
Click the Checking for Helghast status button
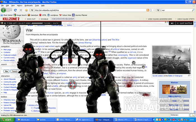(63, 19)
